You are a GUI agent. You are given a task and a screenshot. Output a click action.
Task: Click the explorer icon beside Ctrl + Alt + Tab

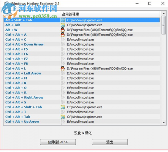63,117
